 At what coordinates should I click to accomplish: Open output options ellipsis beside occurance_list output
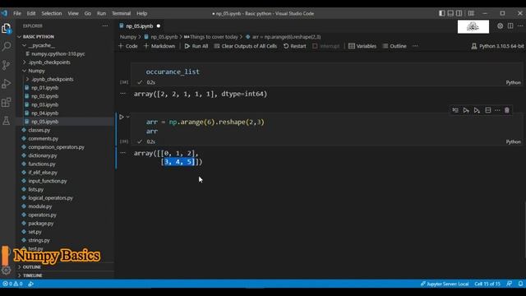[x=122, y=94]
